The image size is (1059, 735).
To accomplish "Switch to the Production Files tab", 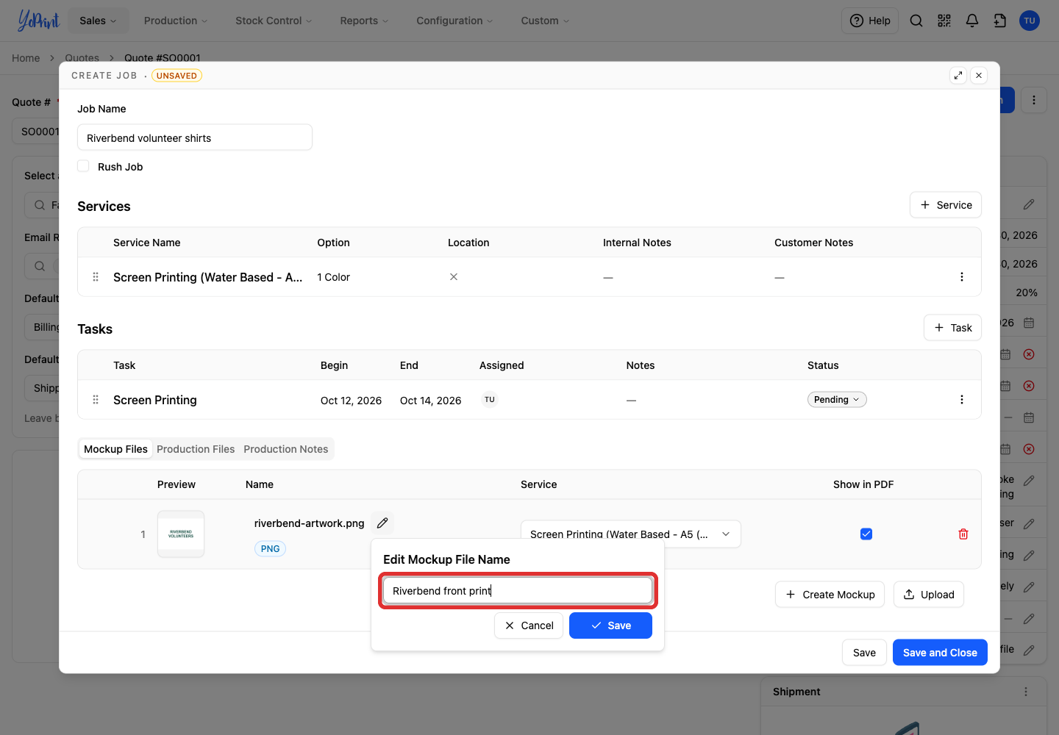I will (196, 449).
